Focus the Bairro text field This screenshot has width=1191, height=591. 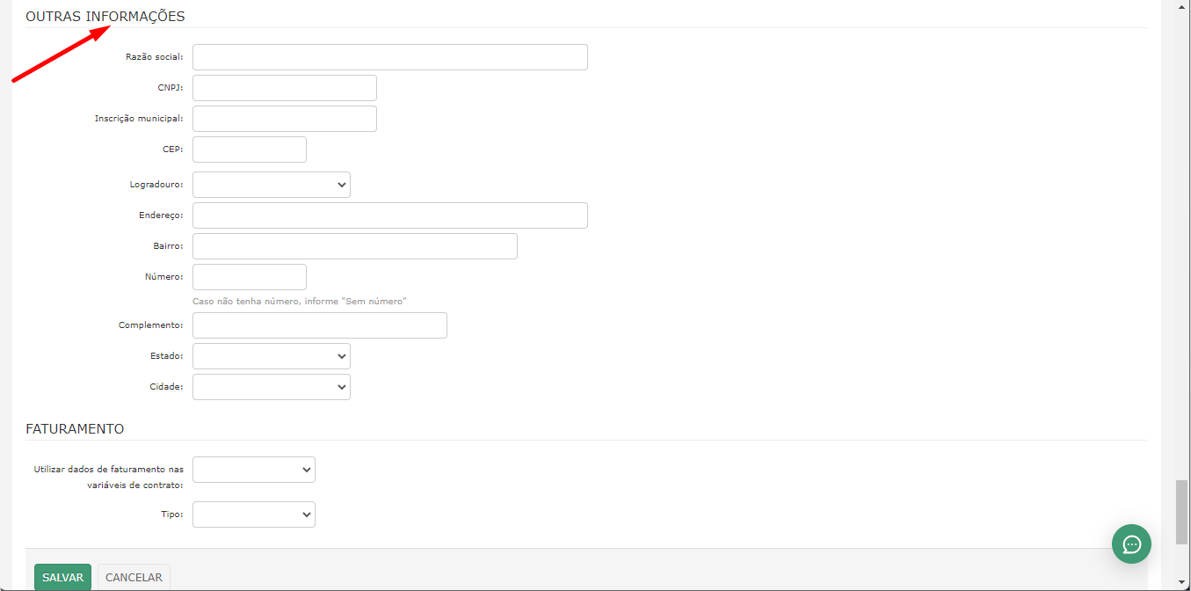[x=354, y=246]
